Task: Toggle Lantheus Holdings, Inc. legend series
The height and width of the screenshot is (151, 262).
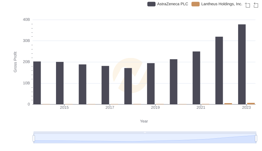Action: [217, 4]
